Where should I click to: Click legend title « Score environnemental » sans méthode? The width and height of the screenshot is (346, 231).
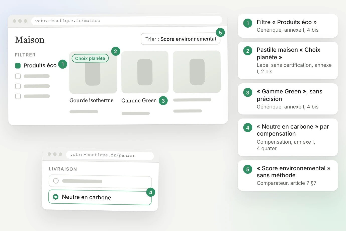(x=294, y=172)
